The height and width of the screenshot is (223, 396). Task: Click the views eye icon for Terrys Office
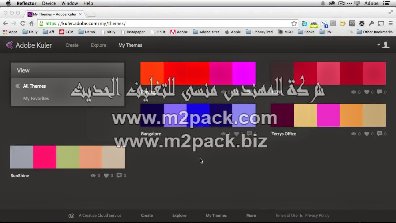354,134
